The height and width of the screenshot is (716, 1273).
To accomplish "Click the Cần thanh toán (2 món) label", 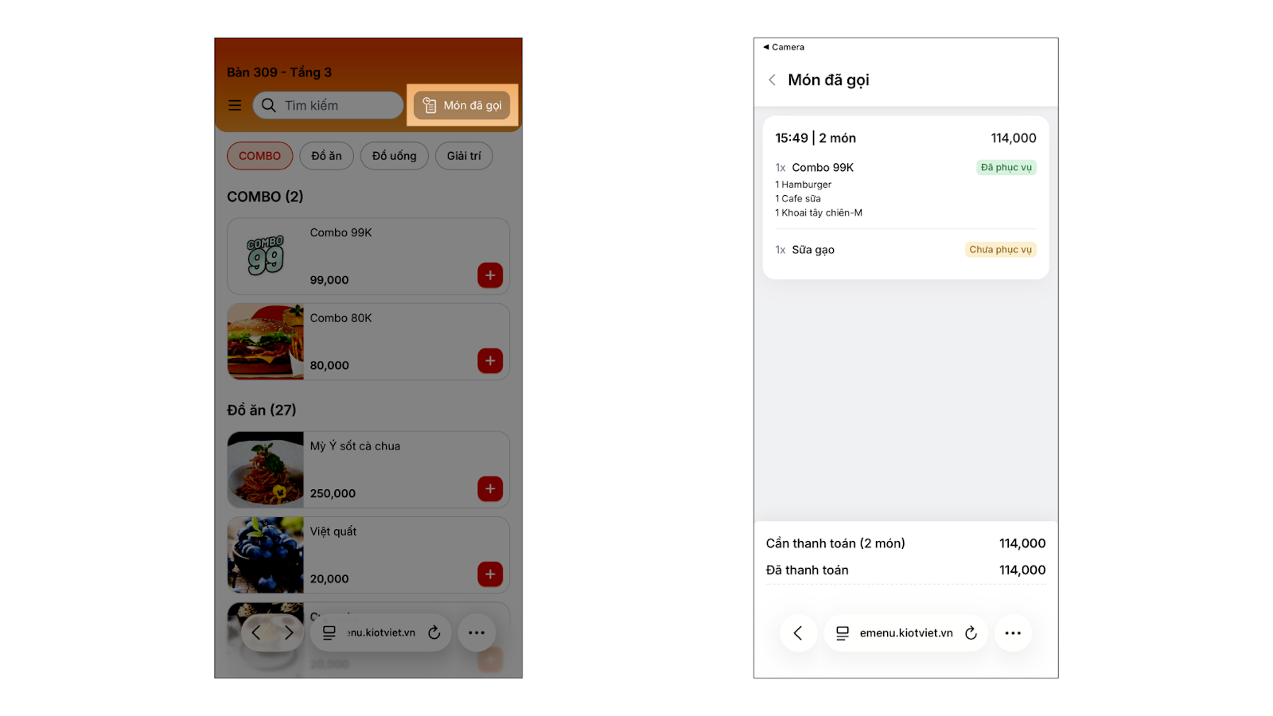I will point(835,543).
